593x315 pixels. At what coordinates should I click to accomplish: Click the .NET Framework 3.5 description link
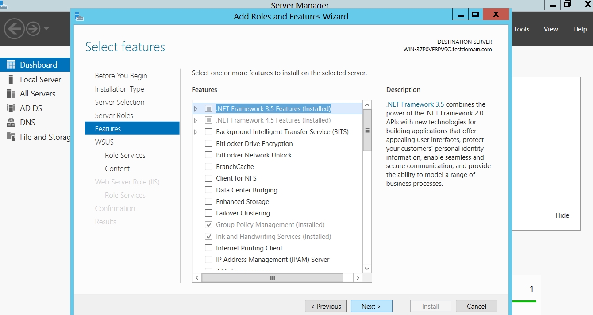(x=415, y=104)
